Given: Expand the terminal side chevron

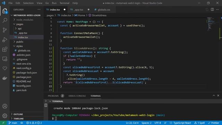Looking at the screenshot, I should point(46,101).
